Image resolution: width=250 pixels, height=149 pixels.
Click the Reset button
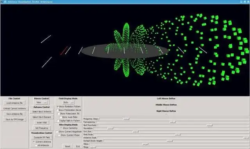(x=68, y=146)
